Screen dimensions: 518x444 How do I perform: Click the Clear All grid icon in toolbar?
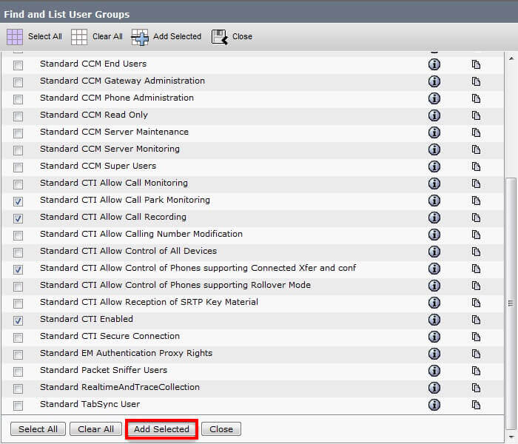(x=79, y=37)
